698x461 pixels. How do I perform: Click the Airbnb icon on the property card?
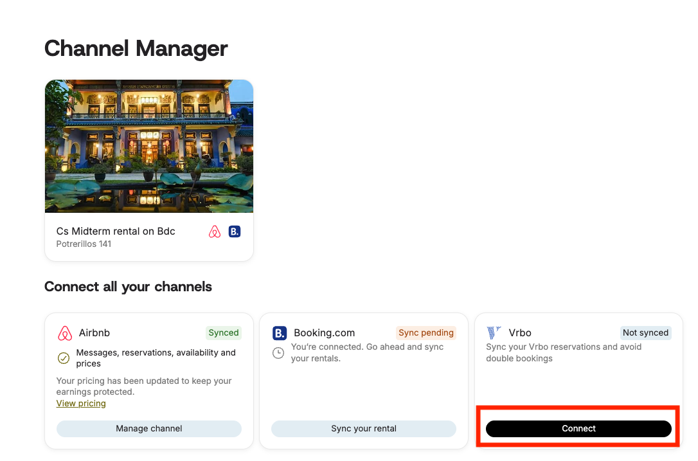pos(215,232)
